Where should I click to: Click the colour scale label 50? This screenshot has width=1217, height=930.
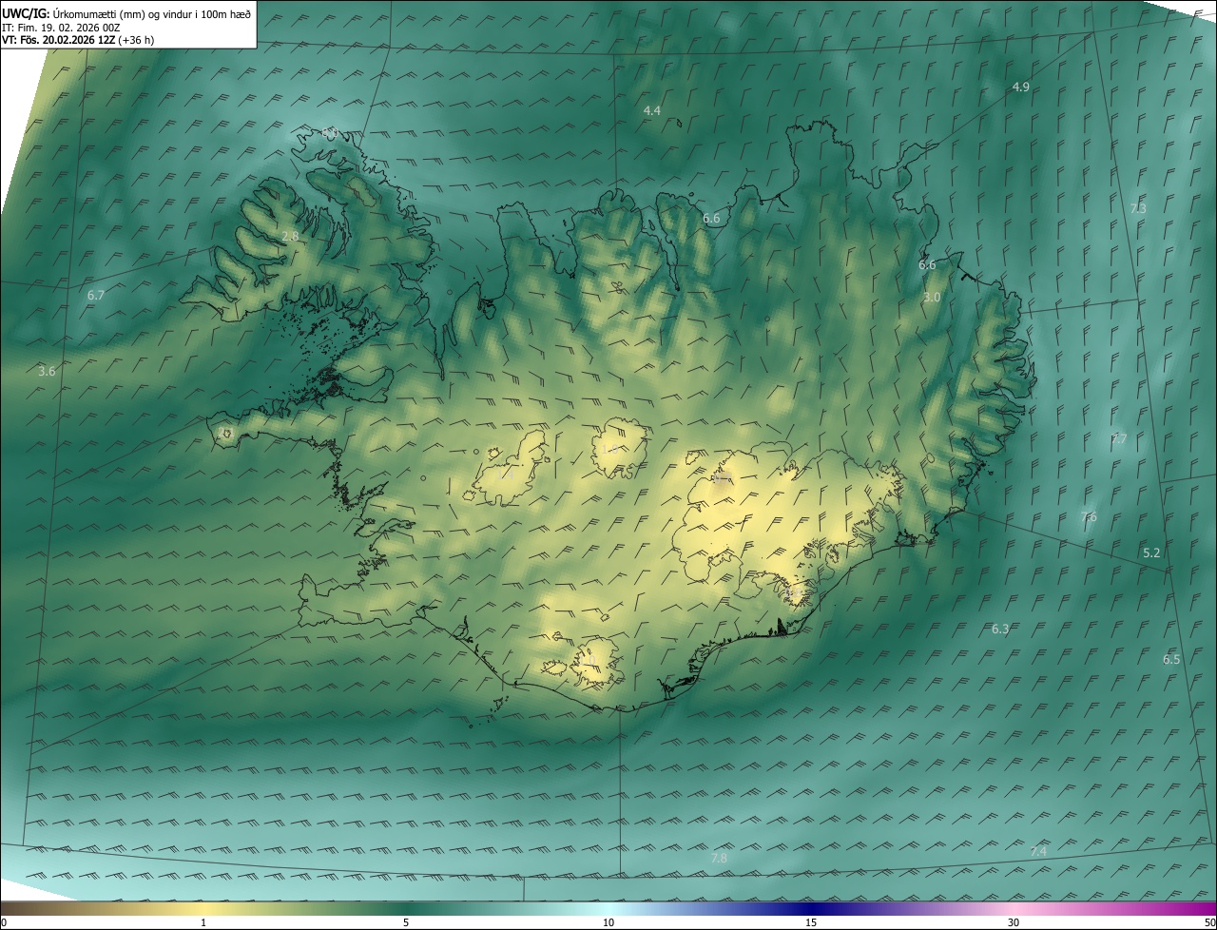click(x=1209, y=922)
